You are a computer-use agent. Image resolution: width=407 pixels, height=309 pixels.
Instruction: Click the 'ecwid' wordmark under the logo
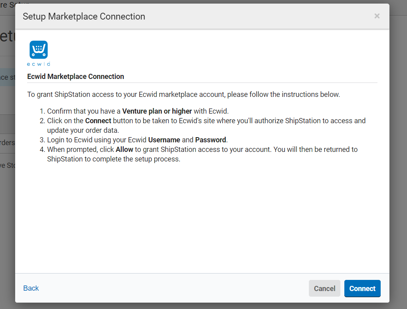pyautogui.click(x=39, y=64)
